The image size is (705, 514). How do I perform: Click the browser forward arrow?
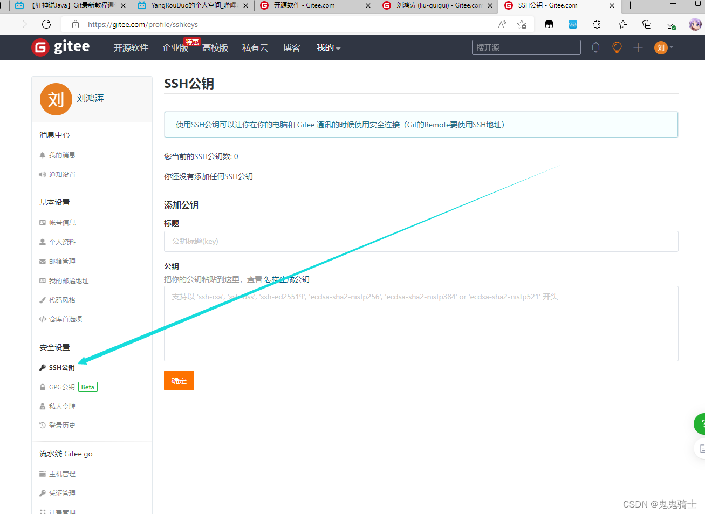tap(23, 24)
